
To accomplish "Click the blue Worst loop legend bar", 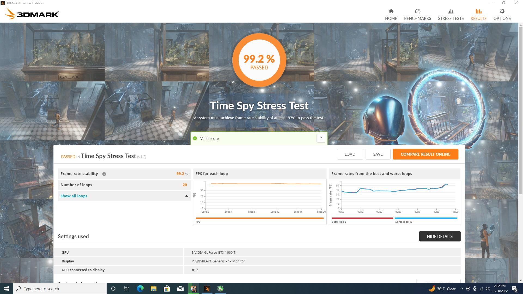I will pyautogui.click(x=426, y=218).
